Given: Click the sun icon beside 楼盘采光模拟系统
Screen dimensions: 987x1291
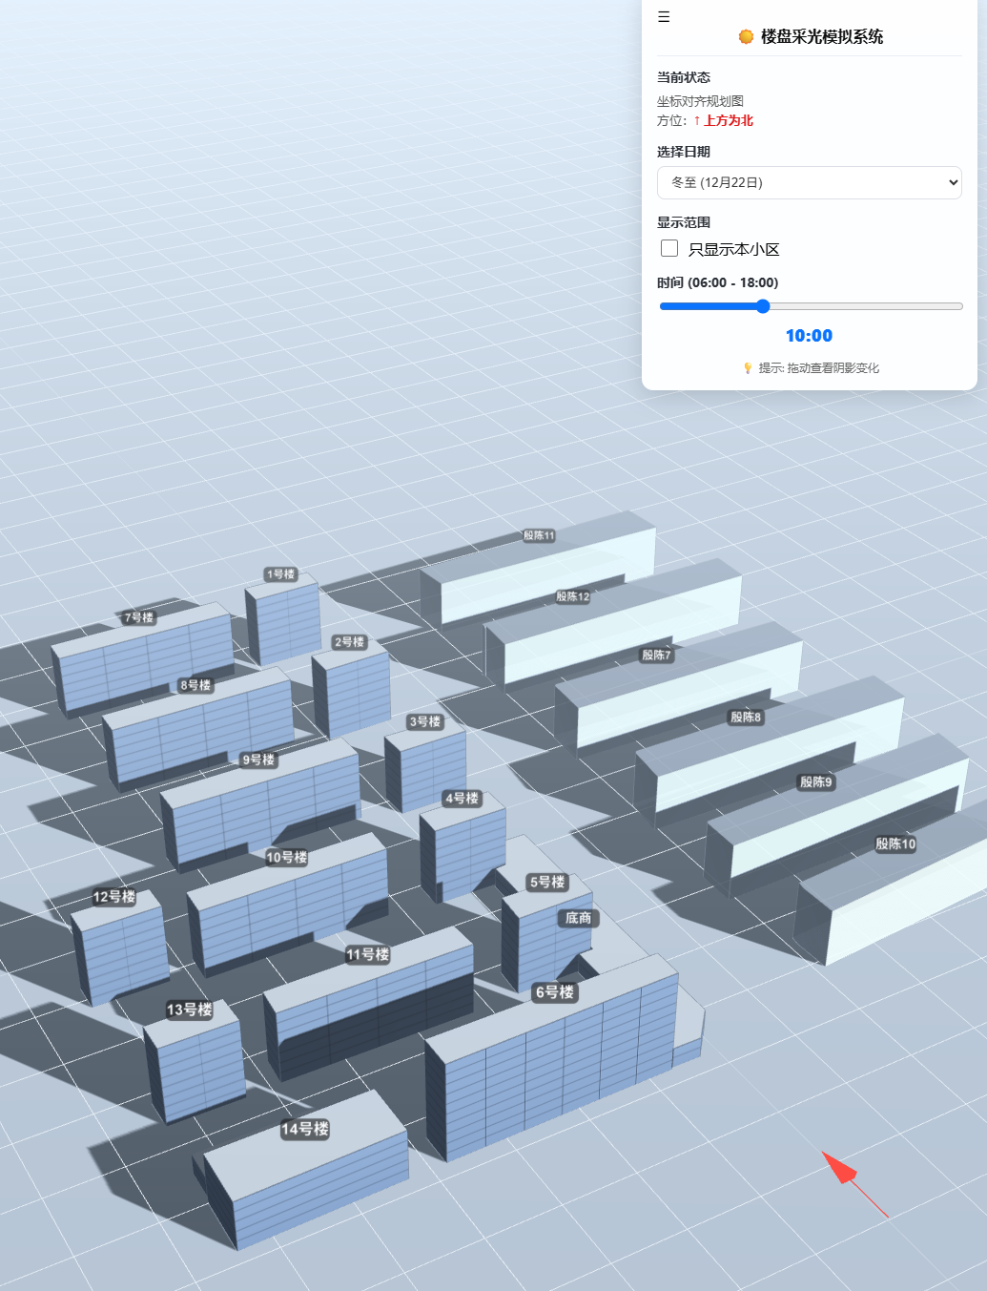Looking at the screenshot, I should click(x=746, y=36).
